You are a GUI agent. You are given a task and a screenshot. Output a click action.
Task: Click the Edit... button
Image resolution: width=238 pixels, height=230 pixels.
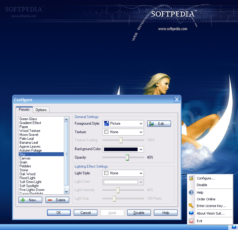click(159, 123)
